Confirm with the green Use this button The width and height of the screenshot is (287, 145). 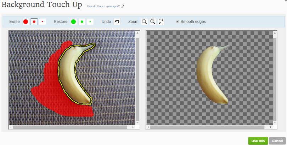click(258, 141)
